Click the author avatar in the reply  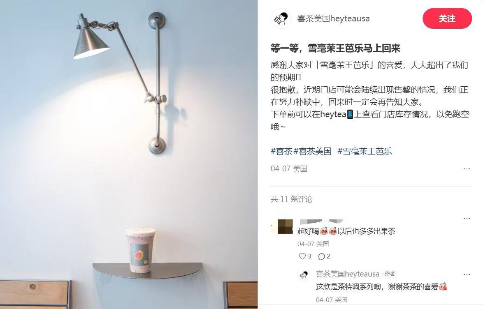[304, 275]
